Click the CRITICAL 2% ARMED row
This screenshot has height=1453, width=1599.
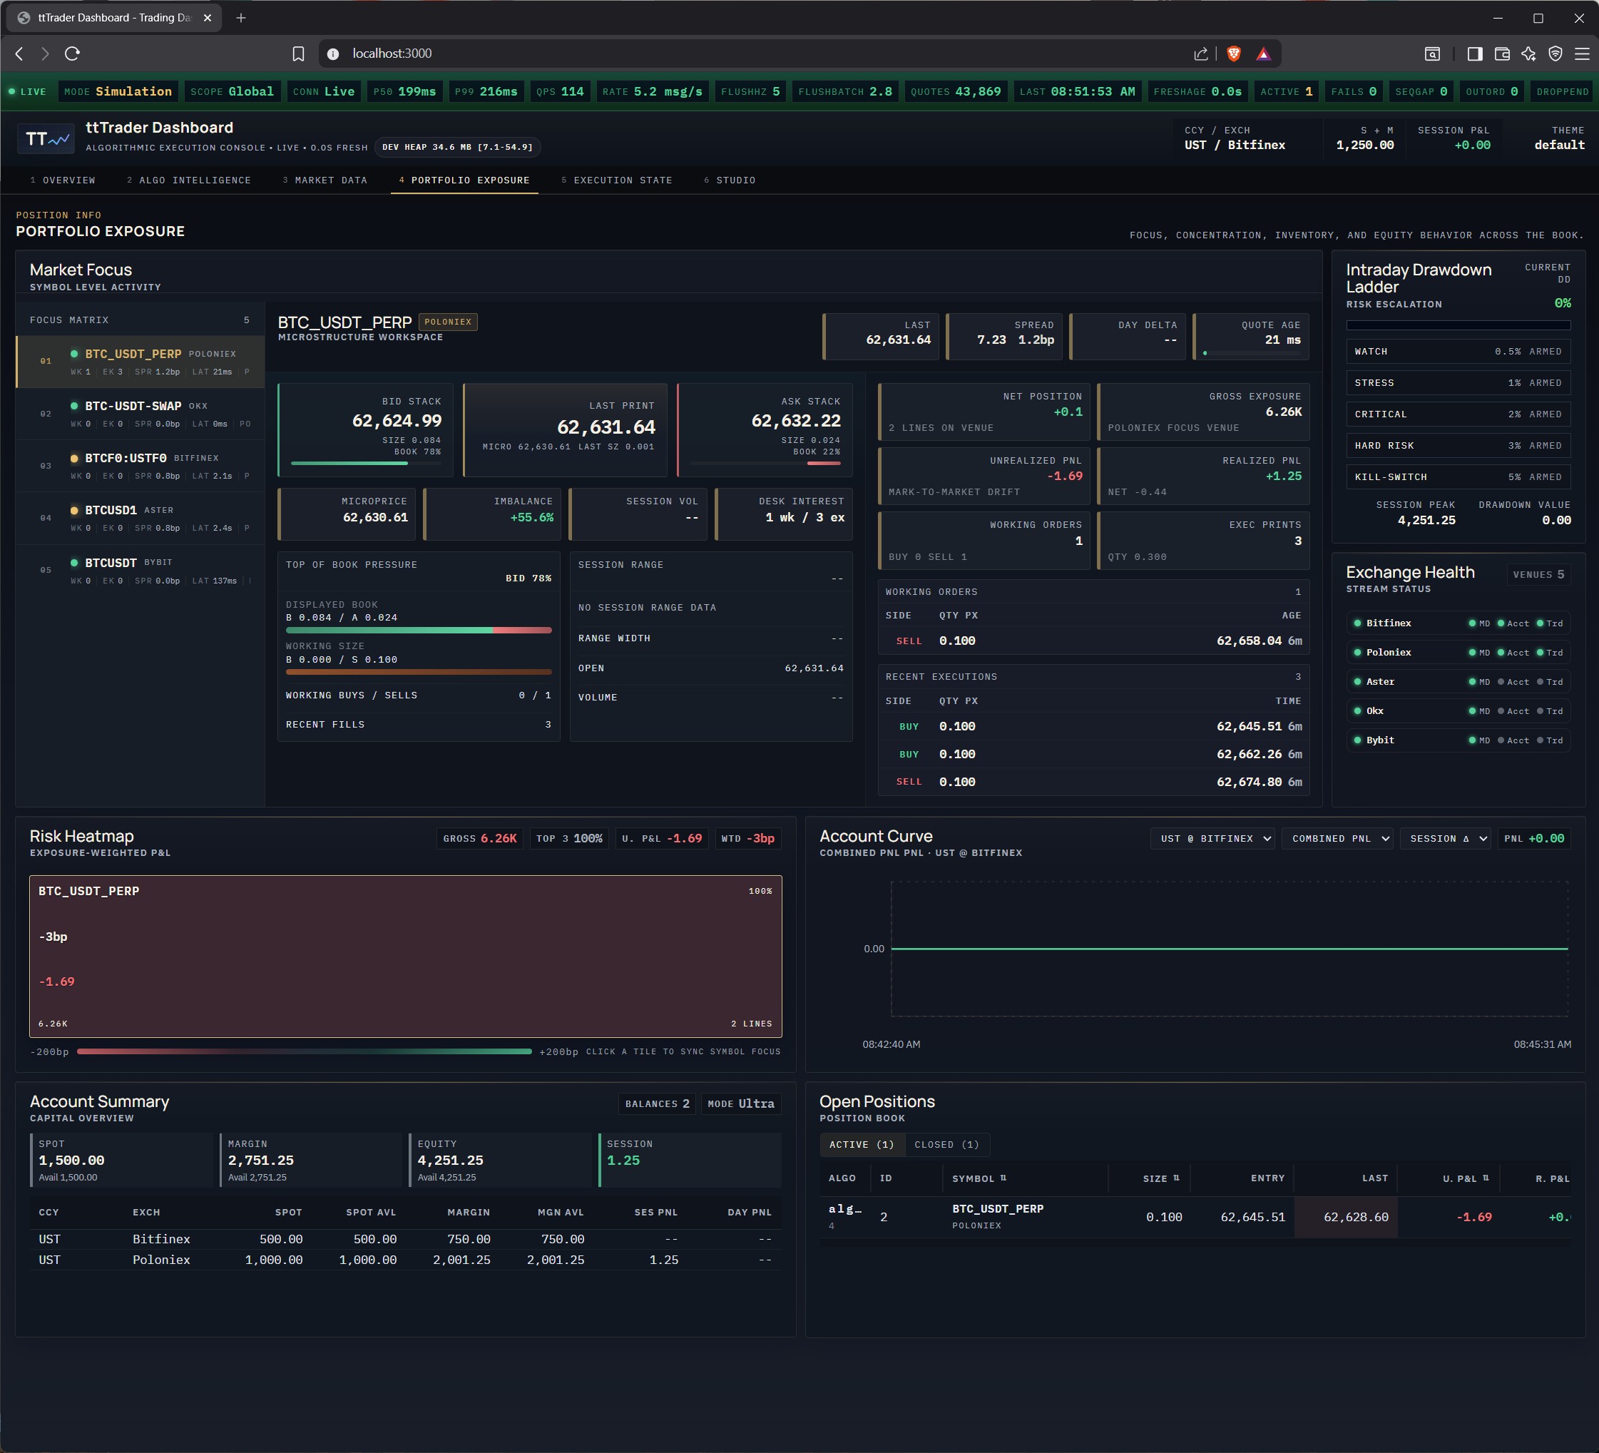point(1458,414)
